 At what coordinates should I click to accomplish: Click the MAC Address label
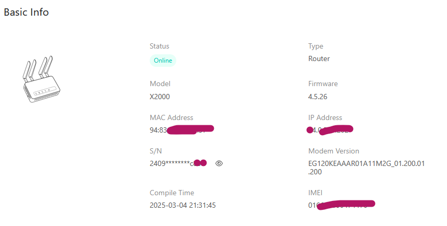coord(171,117)
